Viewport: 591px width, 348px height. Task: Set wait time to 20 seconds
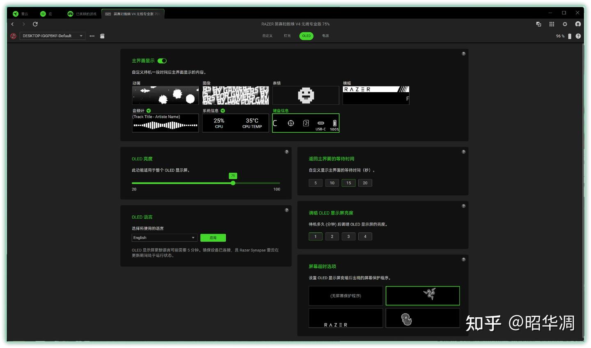[x=365, y=183]
